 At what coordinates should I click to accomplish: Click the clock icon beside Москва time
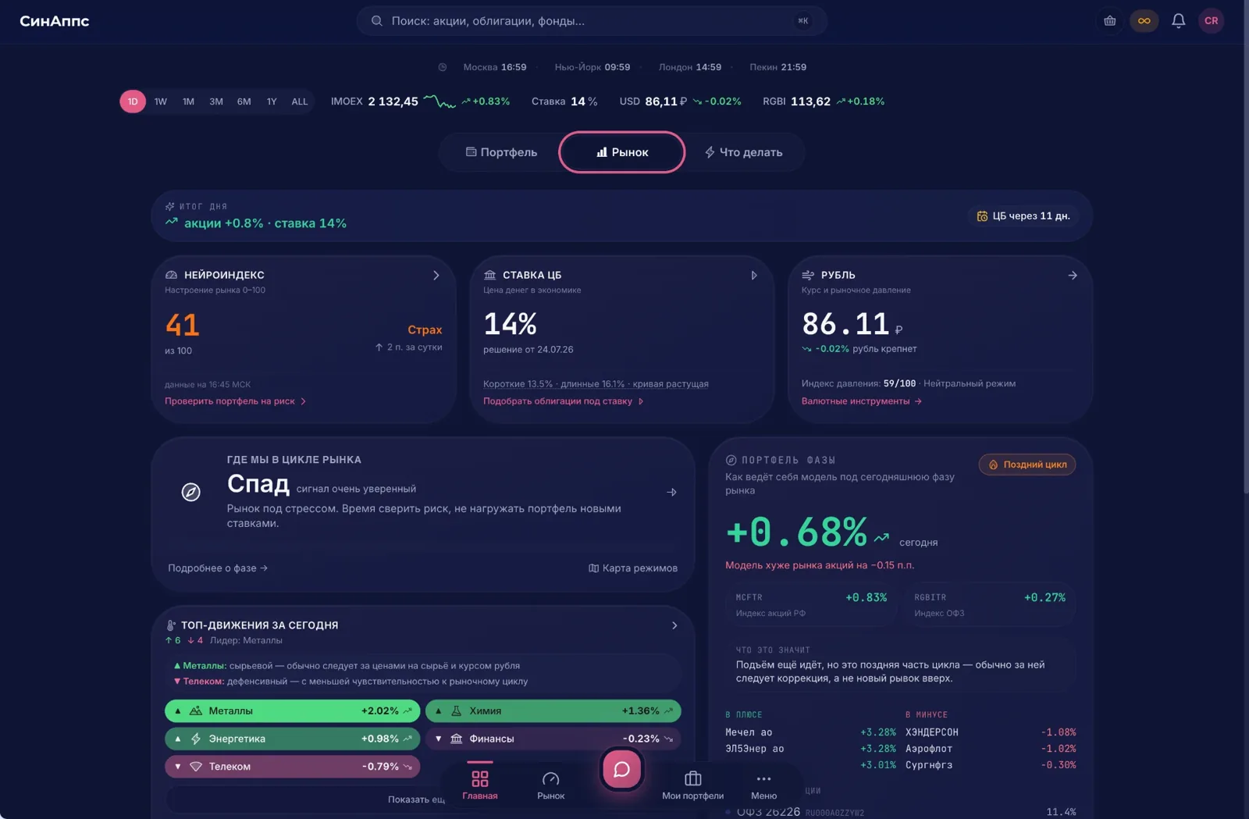coord(443,67)
